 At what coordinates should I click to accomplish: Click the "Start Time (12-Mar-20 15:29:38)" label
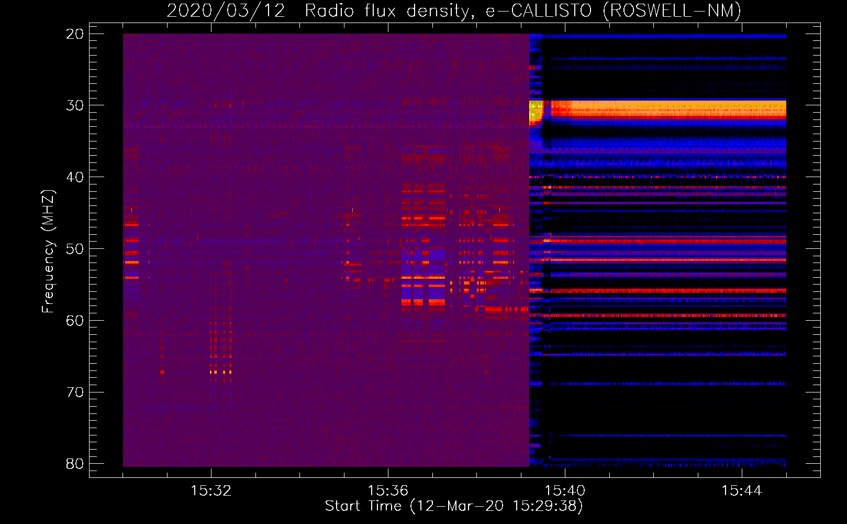(x=454, y=506)
